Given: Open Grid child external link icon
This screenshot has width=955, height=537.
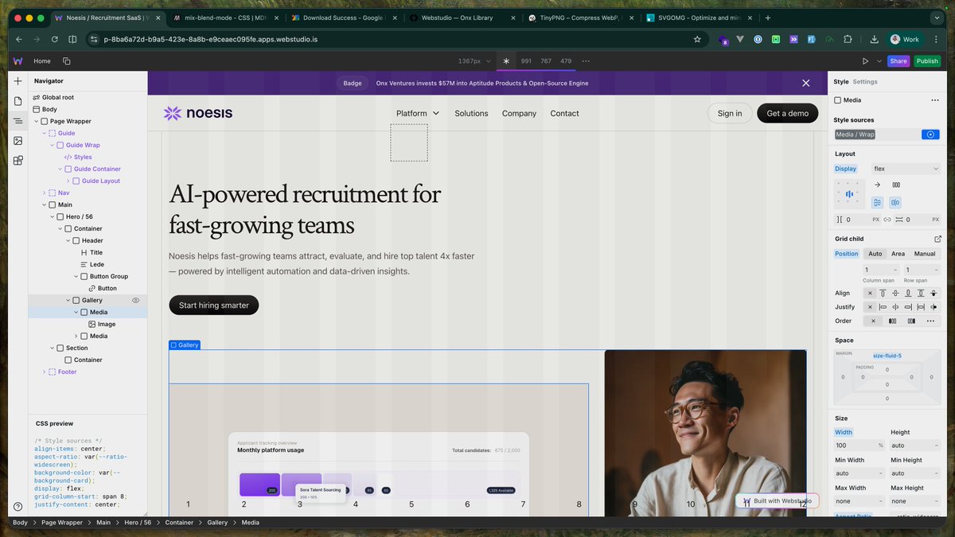Looking at the screenshot, I should tap(937, 239).
